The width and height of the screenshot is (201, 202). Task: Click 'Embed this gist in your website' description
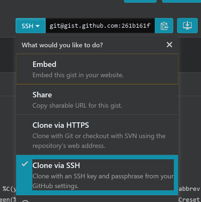(x=78, y=75)
